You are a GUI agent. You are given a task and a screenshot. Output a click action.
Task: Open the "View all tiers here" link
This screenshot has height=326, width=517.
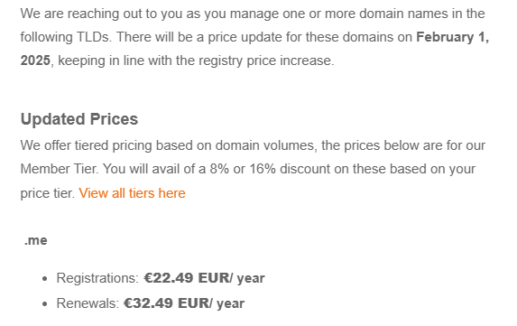coord(132,193)
